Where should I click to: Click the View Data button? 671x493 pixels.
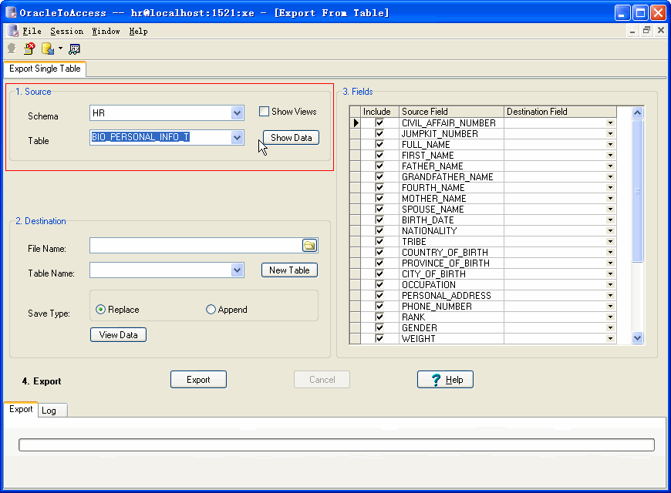(118, 335)
